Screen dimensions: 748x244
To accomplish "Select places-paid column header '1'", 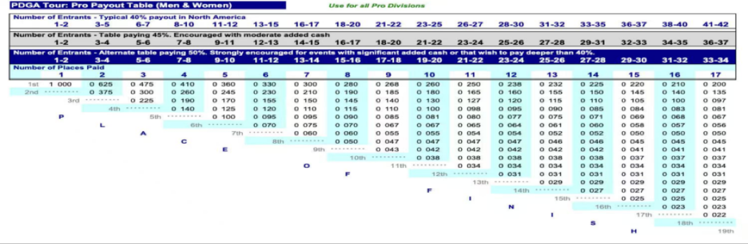I will [61, 75].
